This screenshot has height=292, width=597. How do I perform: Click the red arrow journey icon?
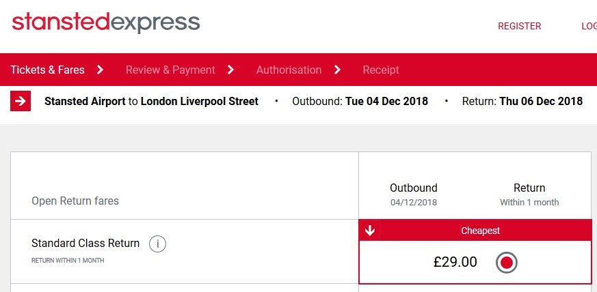coord(21,102)
